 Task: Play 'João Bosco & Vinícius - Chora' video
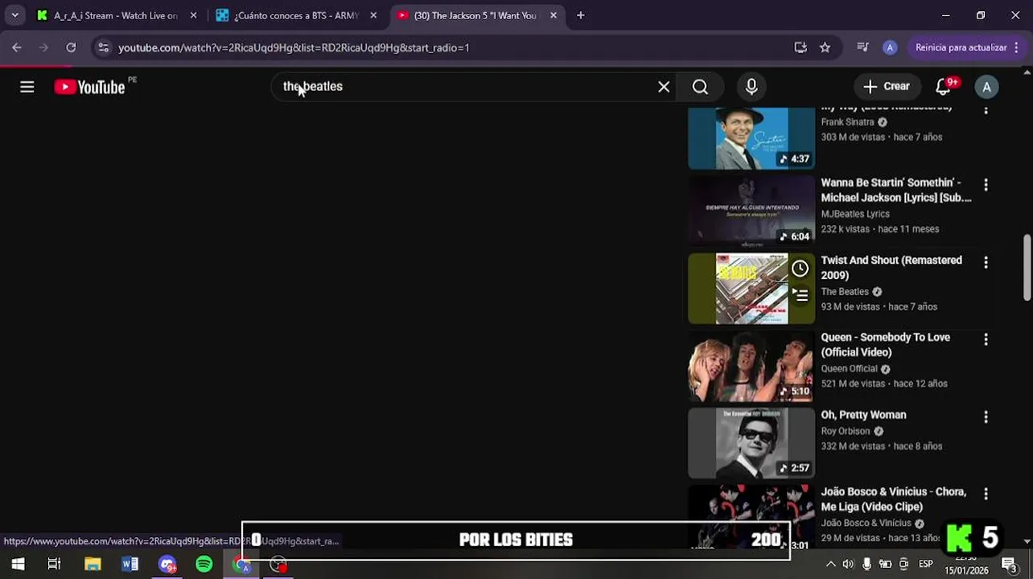coord(893,499)
